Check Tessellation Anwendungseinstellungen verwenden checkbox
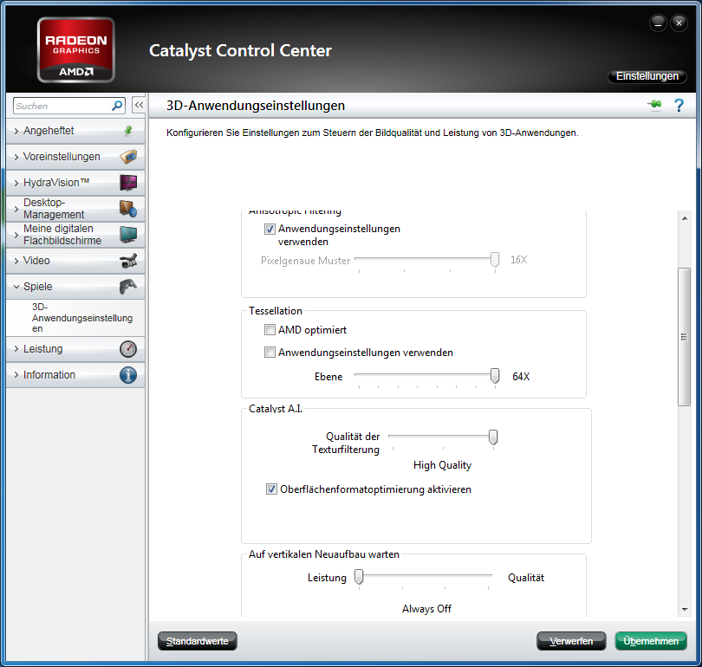Screen dimensions: 702x667 (270, 353)
